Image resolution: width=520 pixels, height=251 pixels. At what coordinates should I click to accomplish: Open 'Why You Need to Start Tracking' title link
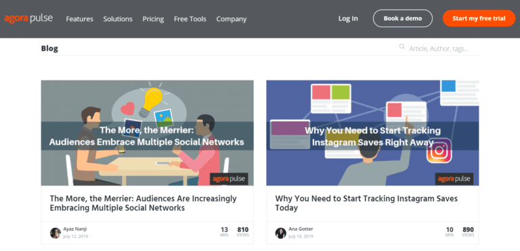click(x=366, y=203)
